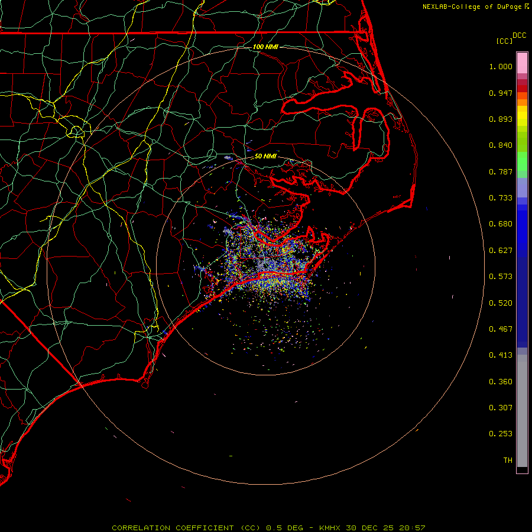Click the NEXLAB logo icon beside DuPage

click(x=526, y=7)
